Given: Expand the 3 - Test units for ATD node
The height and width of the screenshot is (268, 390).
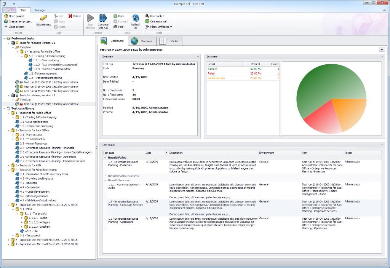Looking at the screenshot, I should coord(9,166).
